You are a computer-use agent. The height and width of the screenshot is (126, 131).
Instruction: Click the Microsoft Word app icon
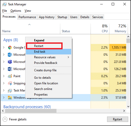coord(10,69)
